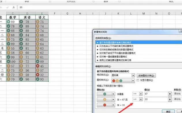Image resolution: width=182 pixels, height=113 pixels.
Task: Click the value field containing 33
Action: coord(156,99)
